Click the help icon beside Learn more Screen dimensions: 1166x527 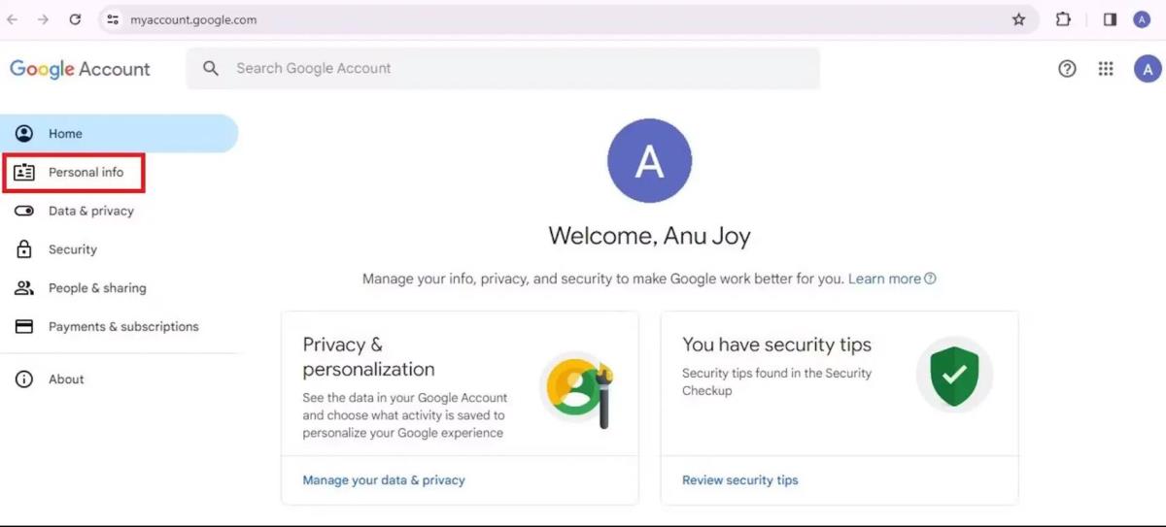click(930, 279)
